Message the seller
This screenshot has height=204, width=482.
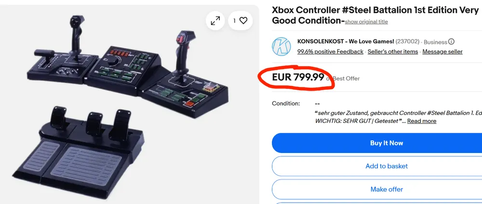[442, 52]
